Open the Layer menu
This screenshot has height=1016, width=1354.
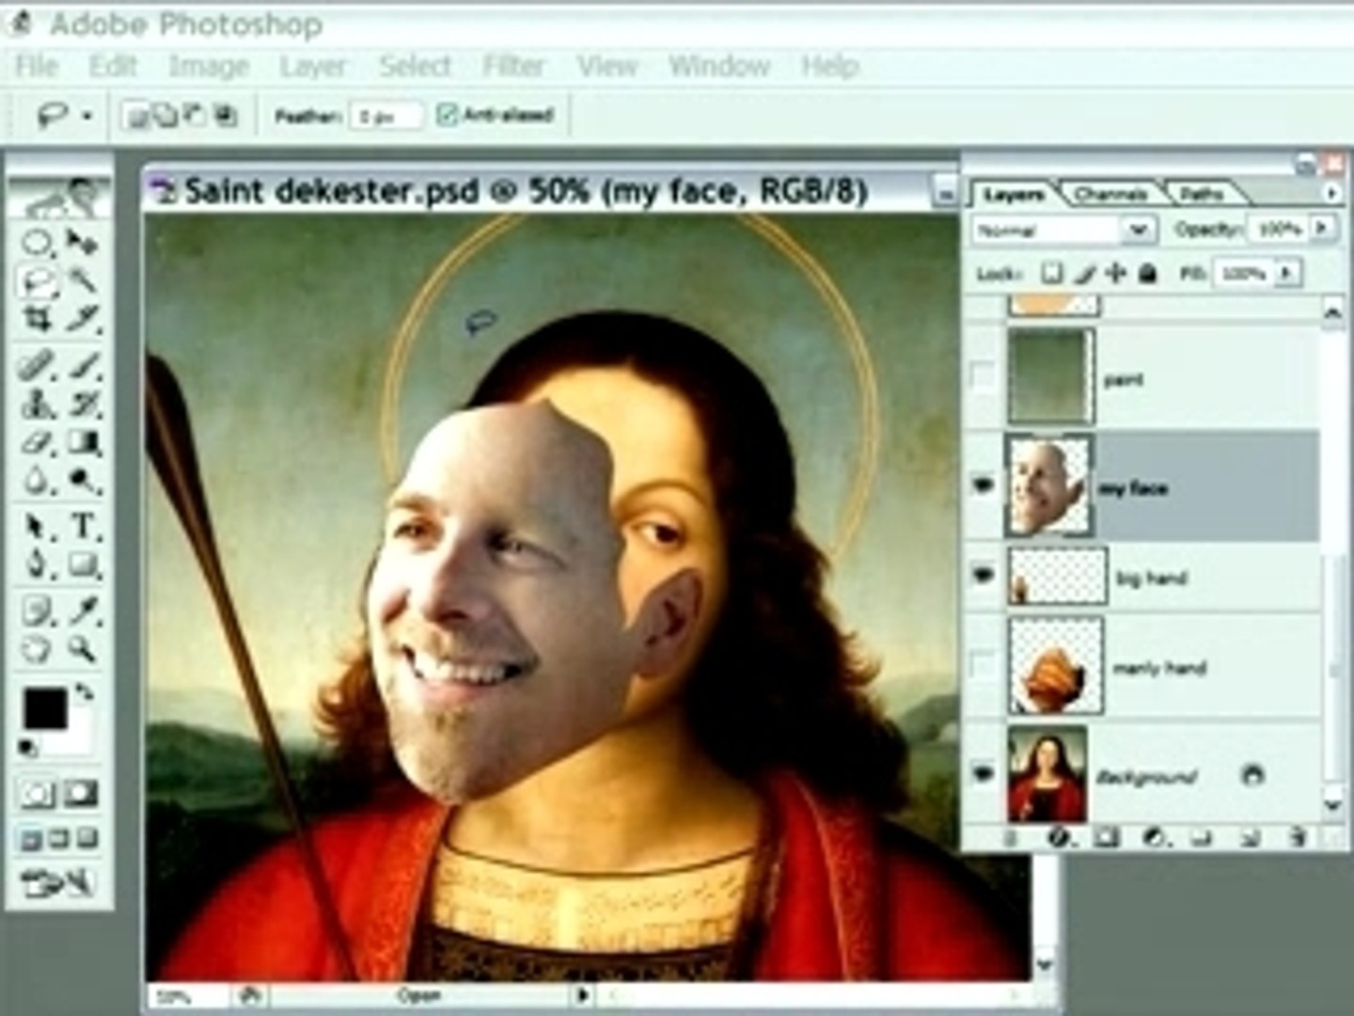(313, 66)
